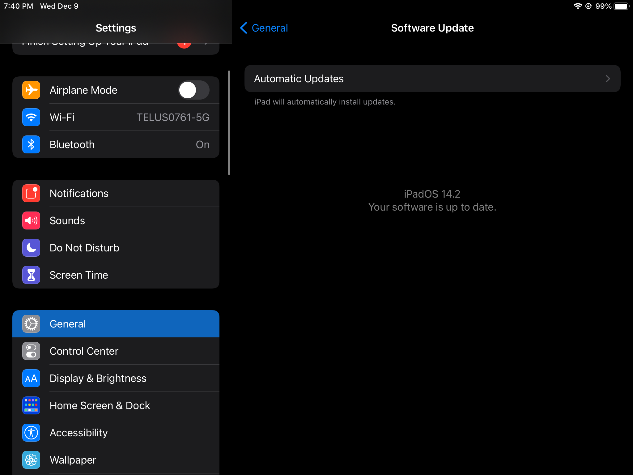This screenshot has width=633, height=475.
Task: Tap the Do Not Disturb moon icon
Action: tap(31, 248)
